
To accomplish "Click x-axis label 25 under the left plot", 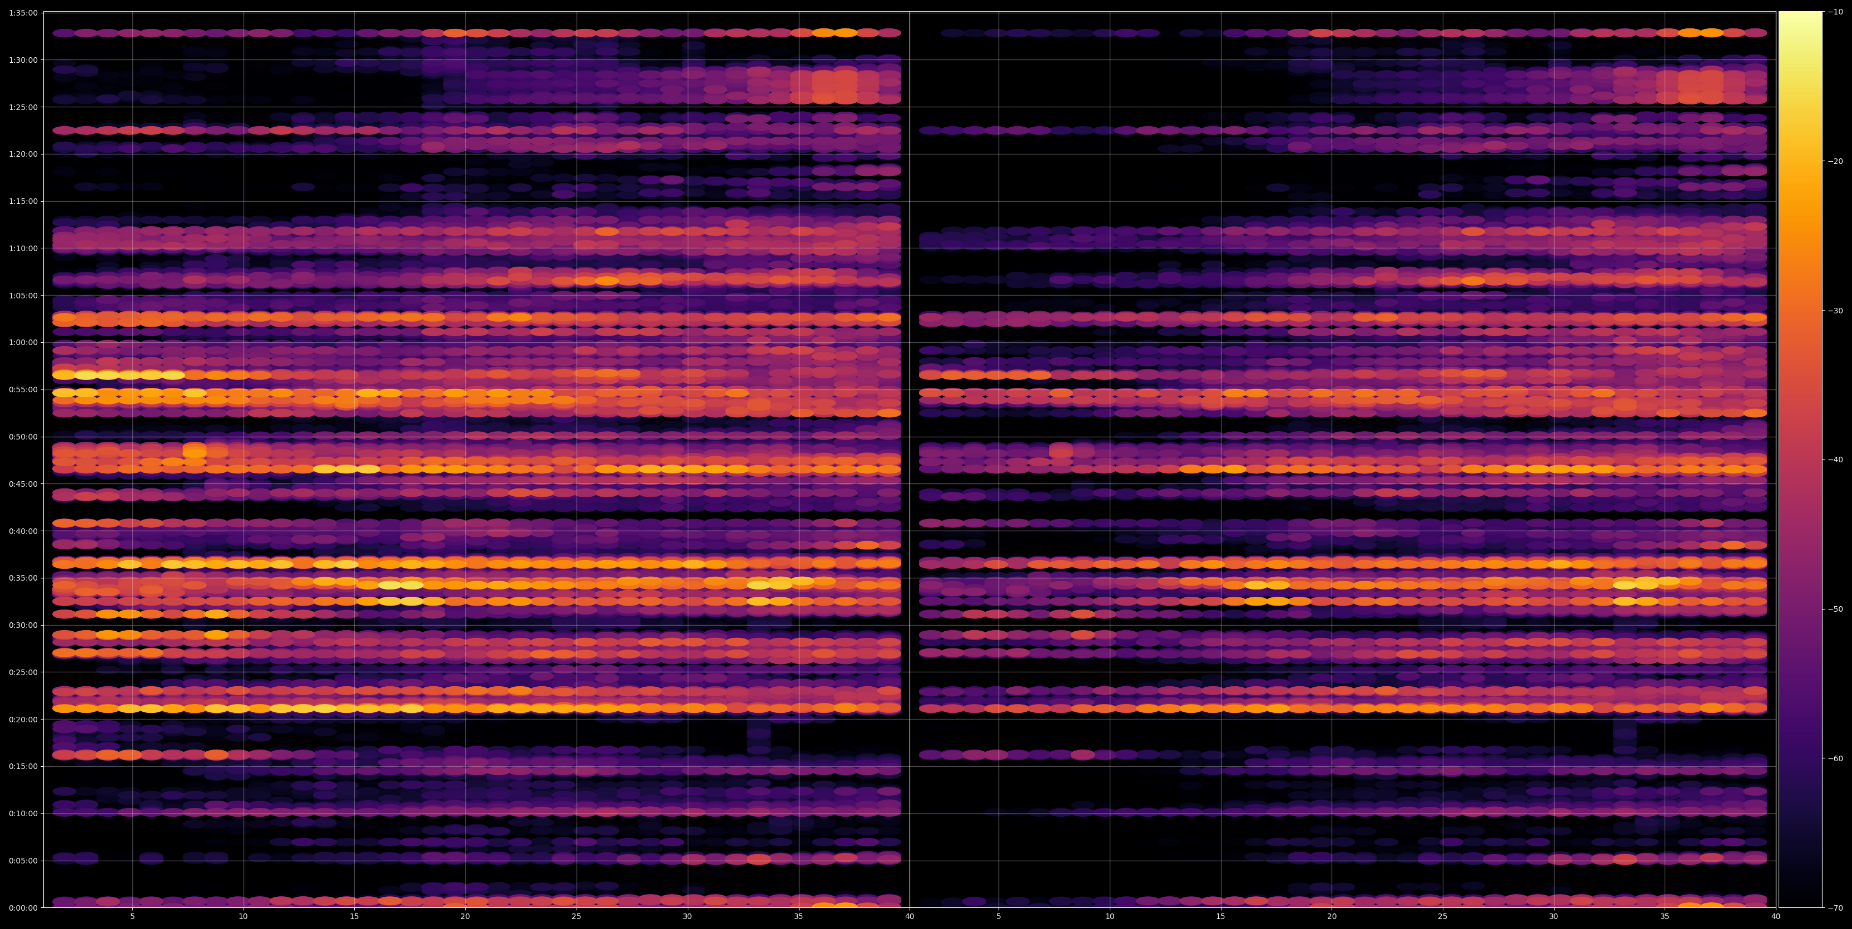I will point(577,916).
